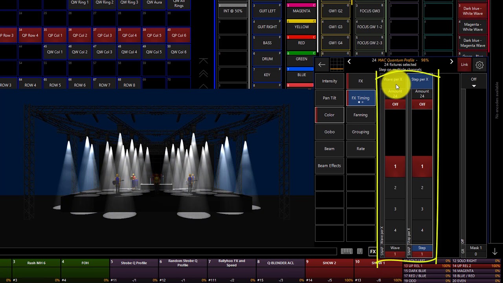Select the ROW 6 group
This screenshot has height=283, width=503.
80,85
